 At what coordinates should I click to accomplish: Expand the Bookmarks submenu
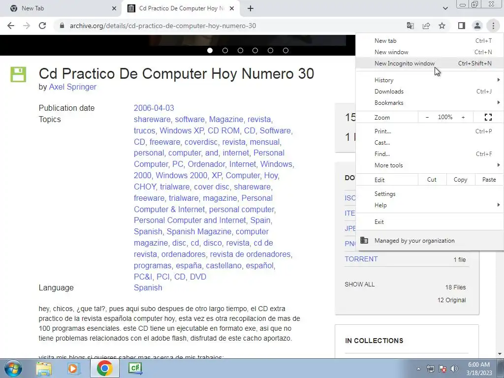pos(429,102)
